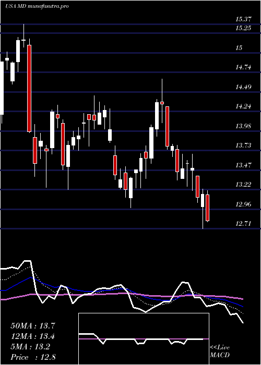The width and height of the screenshot is (261, 365).
Task: Select the 'Price : 12.8' readout
Action: pyautogui.click(x=33, y=357)
